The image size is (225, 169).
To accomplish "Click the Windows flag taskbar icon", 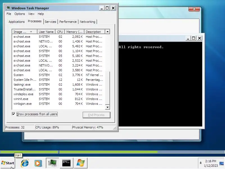I will point(80,163).
